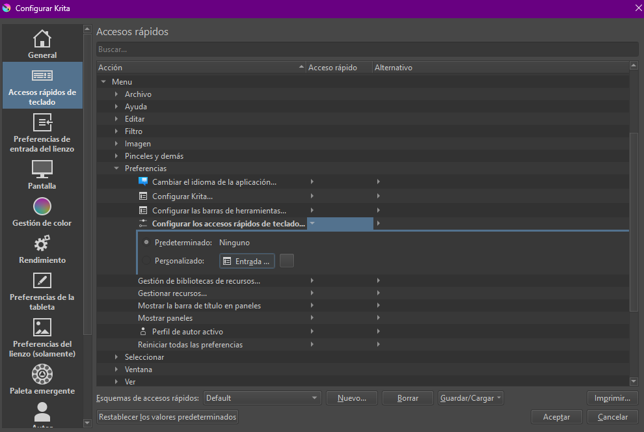644x432 pixels.
Task: Select Preferencias del lienzo (solamente) icon
Action: pyautogui.click(x=42, y=327)
